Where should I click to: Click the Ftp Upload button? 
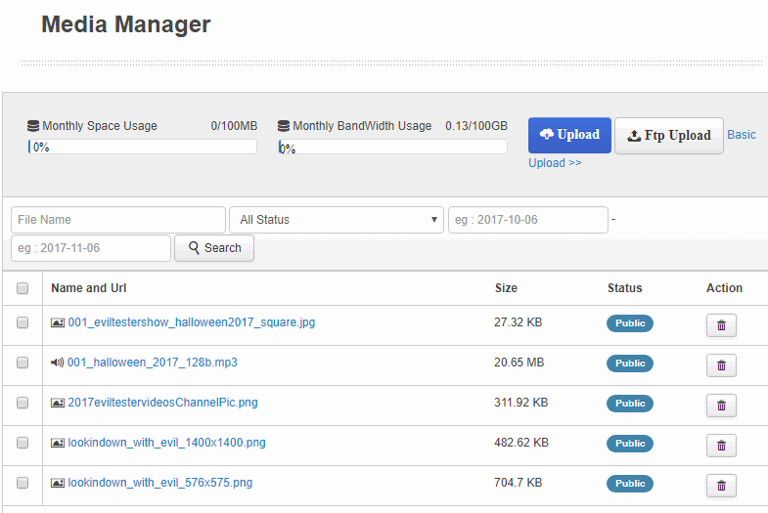669,136
